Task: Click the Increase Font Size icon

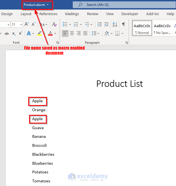Action: tap(27, 24)
